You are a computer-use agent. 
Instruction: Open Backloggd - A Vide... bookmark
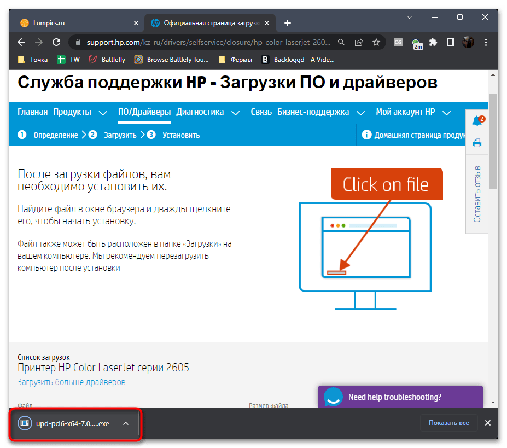coord(298,60)
